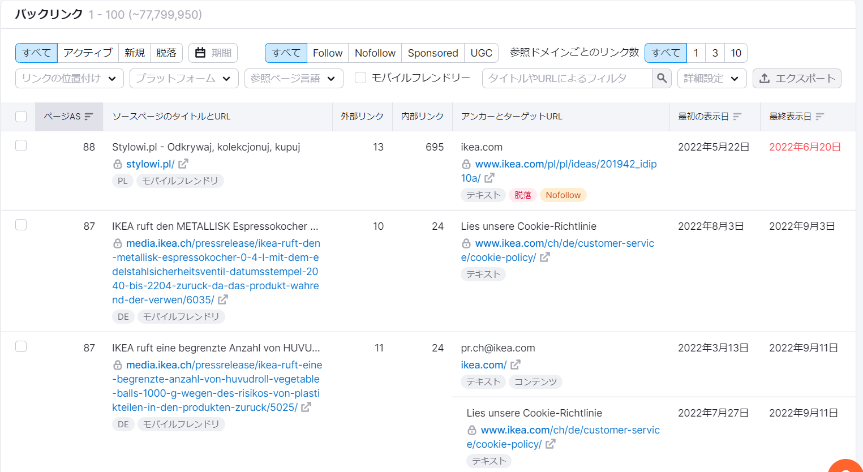863x472 pixels.
Task: Click lock icon before stylowi.pl/ link
Action: coord(118,164)
